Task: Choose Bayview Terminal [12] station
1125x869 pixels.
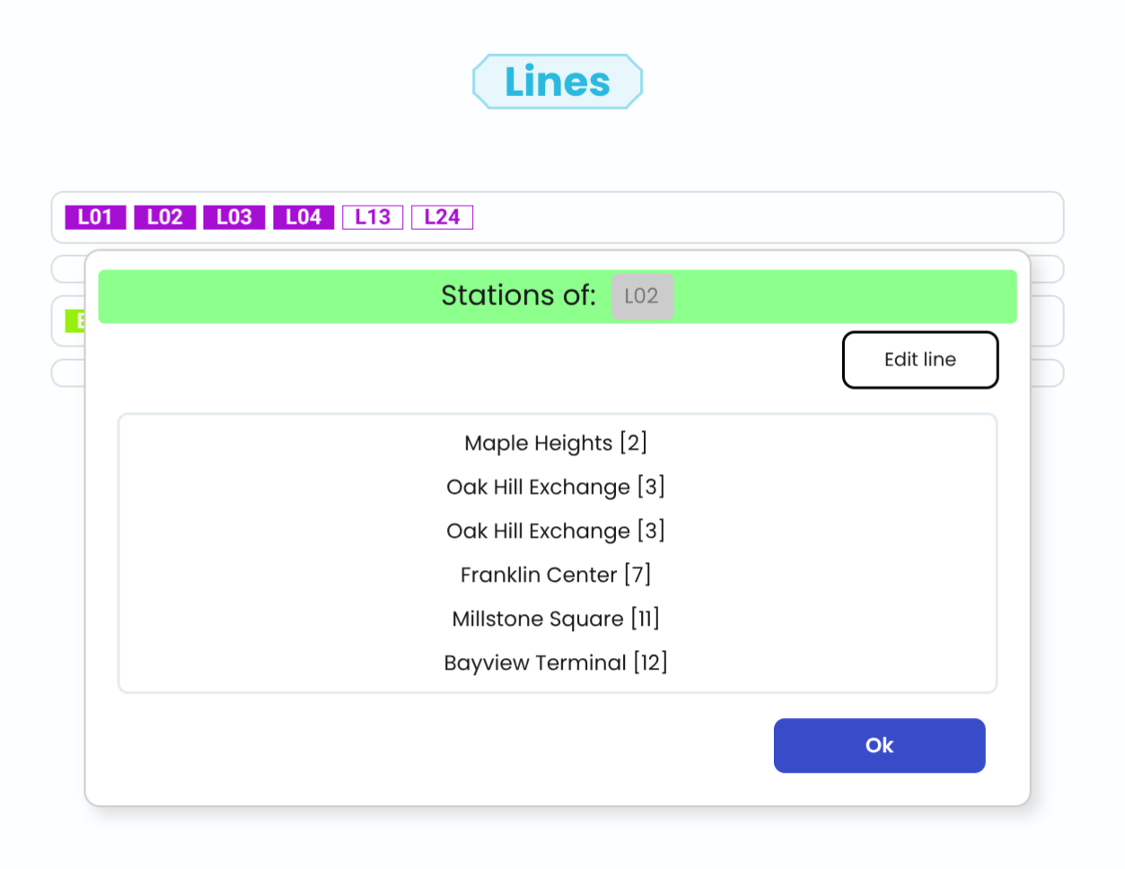Action: pos(556,663)
